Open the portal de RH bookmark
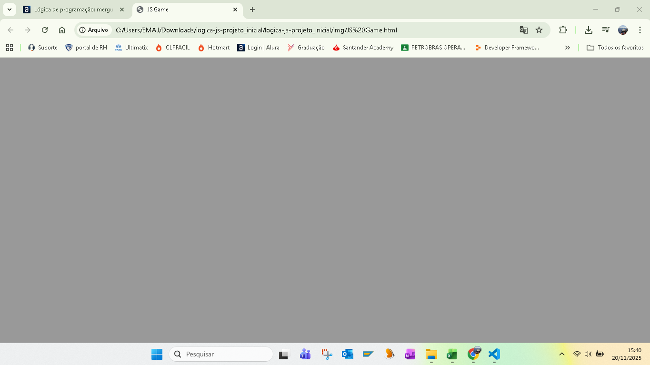650x365 pixels. pos(86,48)
